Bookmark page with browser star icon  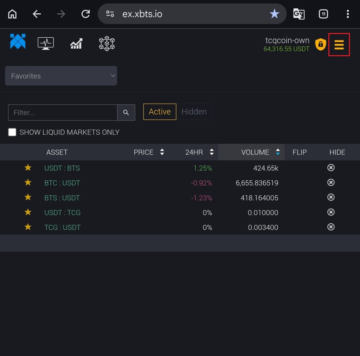tap(274, 14)
